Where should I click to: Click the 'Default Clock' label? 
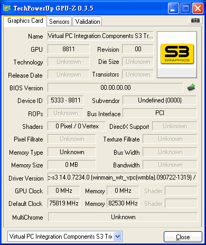coord(25,204)
